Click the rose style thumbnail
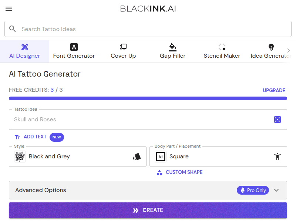Image resolution: width=296 pixels, height=222 pixels. (20, 157)
